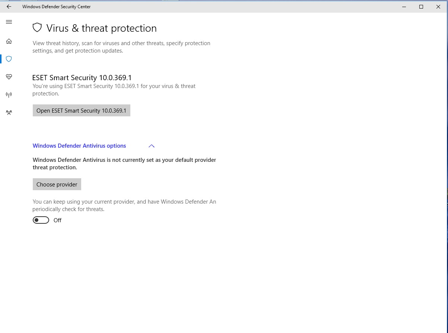448x333 pixels.
Task: Close the Windows Defender Security Center window
Action: click(x=438, y=7)
